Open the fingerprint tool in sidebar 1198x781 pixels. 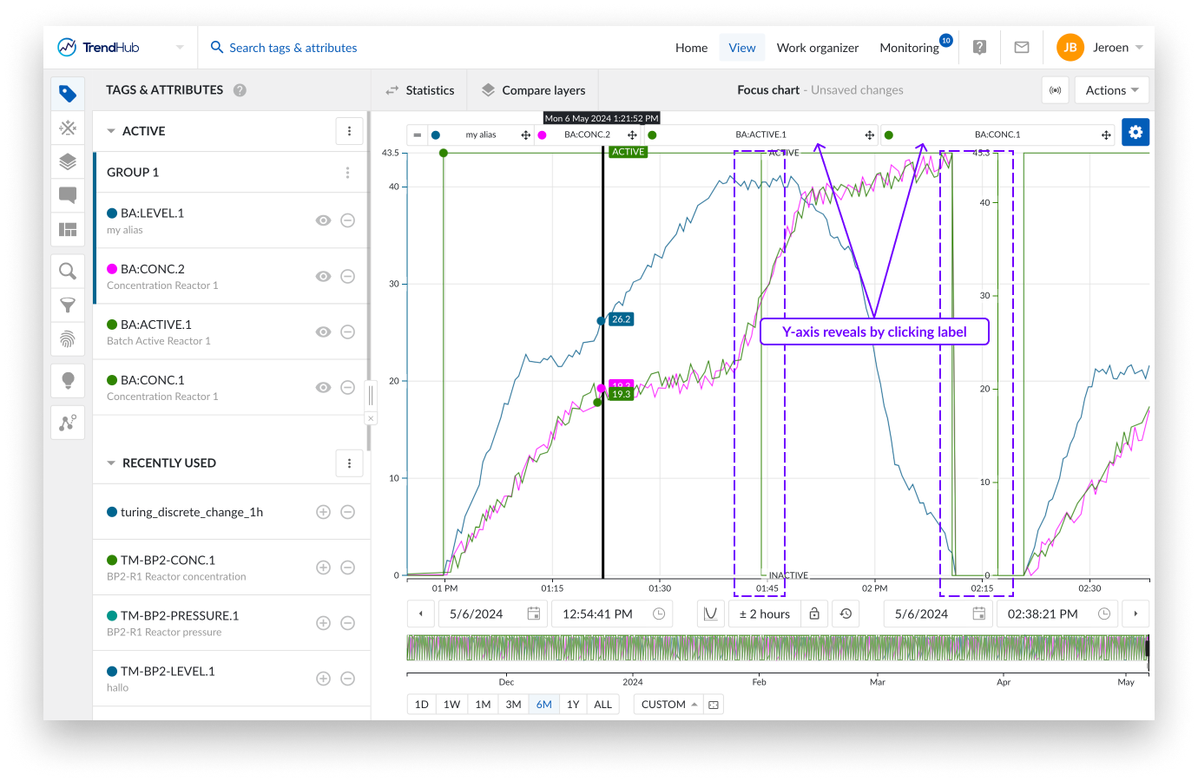click(x=68, y=338)
